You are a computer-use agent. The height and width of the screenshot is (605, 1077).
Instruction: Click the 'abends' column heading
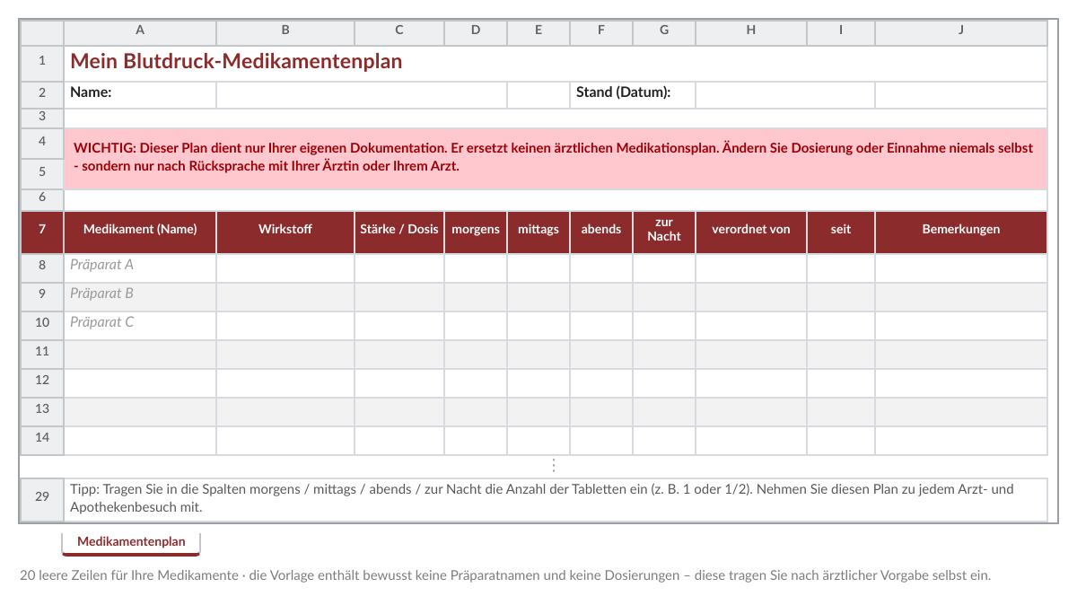coord(601,231)
